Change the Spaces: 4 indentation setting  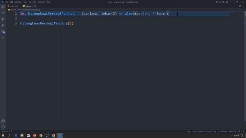[201, 131]
